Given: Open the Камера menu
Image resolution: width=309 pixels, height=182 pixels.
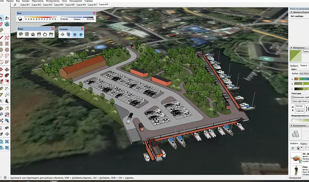Looking at the screenshot, I should pos(26,1).
